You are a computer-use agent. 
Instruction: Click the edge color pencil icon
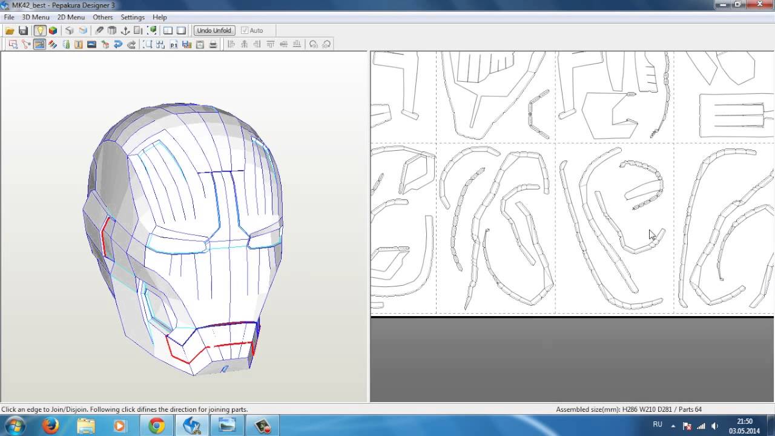(x=53, y=44)
